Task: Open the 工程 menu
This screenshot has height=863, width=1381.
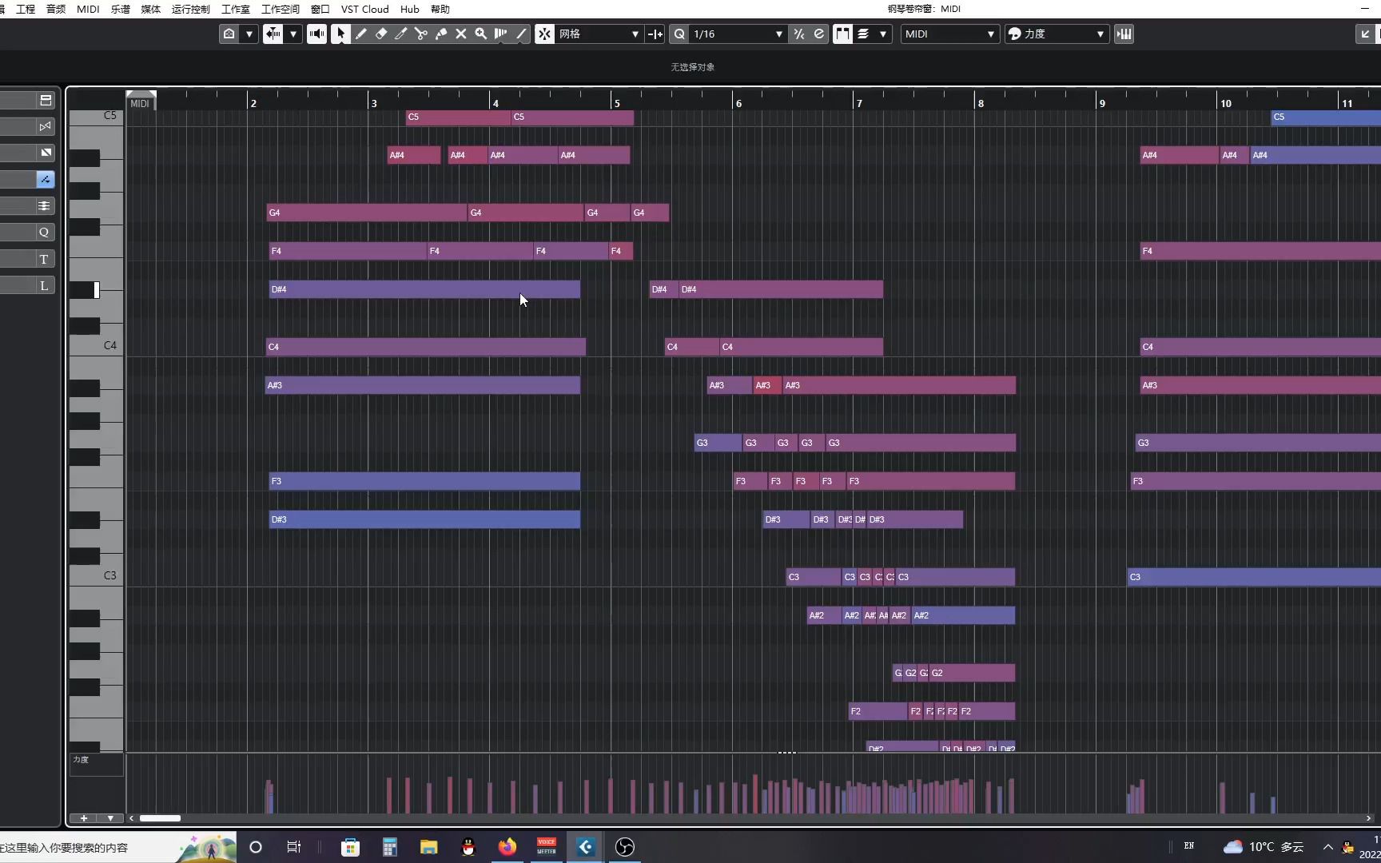Action: click(26, 9)
